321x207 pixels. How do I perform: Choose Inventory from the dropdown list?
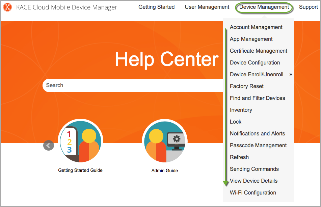click(x=241, y=110)
